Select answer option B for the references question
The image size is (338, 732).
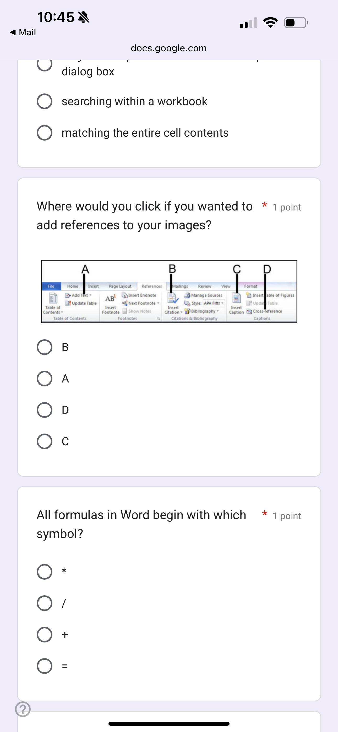(44, 347)
